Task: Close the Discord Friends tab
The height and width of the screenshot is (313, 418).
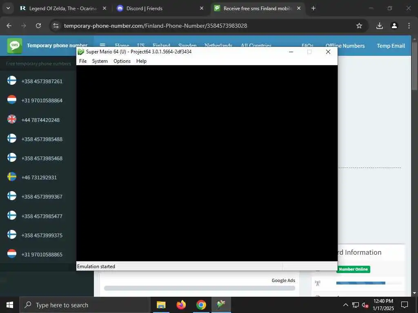Action: click(202, 9)
